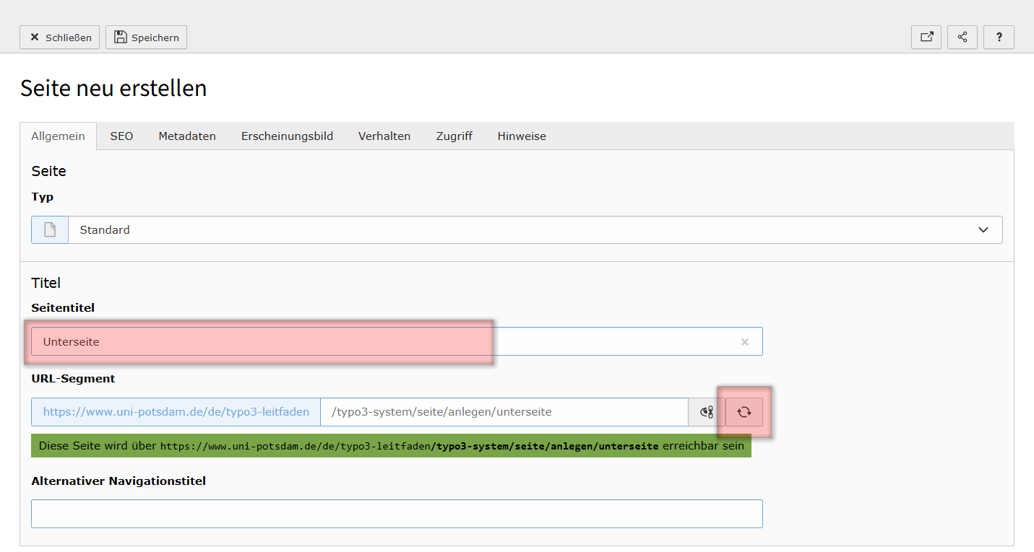Viewport: 1034px width, 552px height.
Task: Click the Schließen button
Action: coord(59,38)
